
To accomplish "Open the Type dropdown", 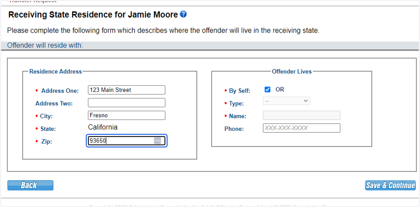I will click(x=286, y=101).
